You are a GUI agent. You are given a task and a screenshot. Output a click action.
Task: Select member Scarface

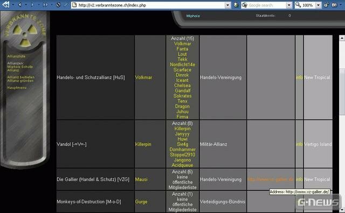pos(182,70)
